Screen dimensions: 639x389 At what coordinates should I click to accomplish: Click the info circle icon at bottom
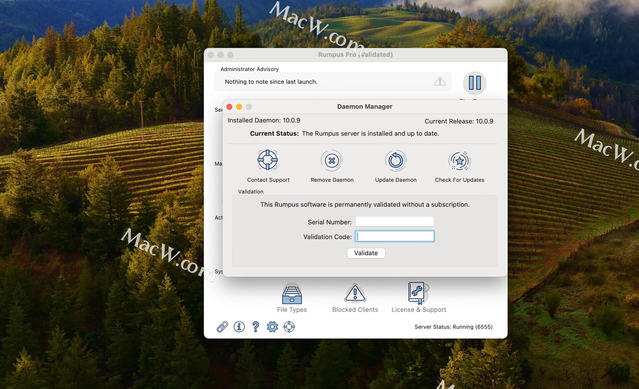point(239,327)
